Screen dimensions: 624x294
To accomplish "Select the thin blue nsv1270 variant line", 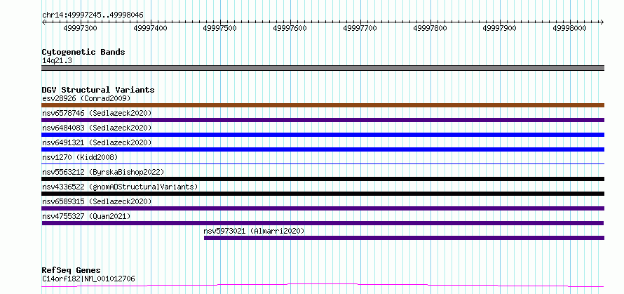I will (323, 163).
